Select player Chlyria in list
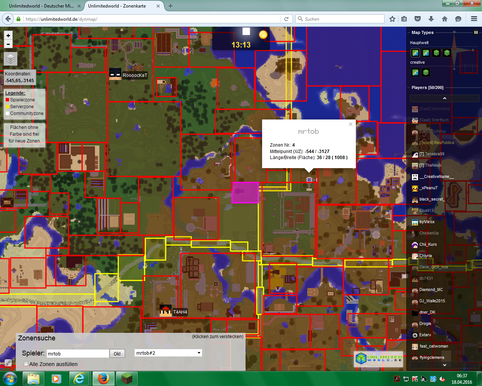Image resolution: width=482 pixels, height=386 pixels. tap(422, 256)
